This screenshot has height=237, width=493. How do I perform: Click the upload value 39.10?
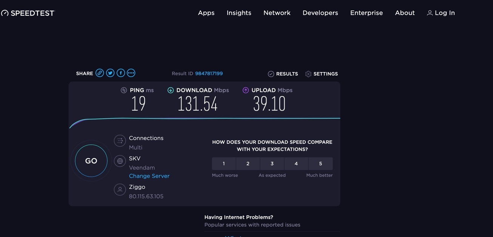(270, 104)
